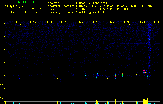Click the 'Receiving Location' label
Image resolution: width=163 pixels, height=104 pixels.
60,6
